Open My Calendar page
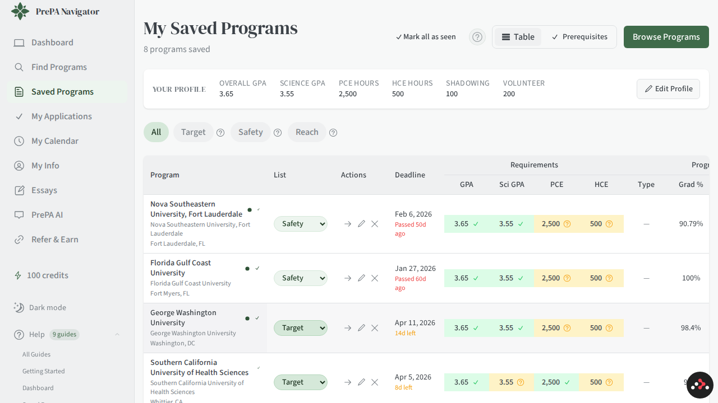This screenshot has height=403, width=718. click(67, 141)
